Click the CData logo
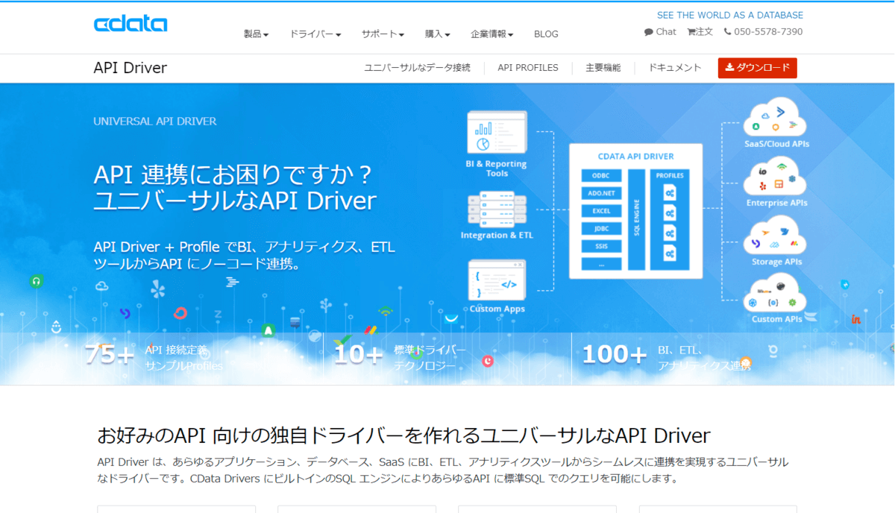The width and height of the screenshot is (895, 513). pyautogui.click(x=131, y=24)
